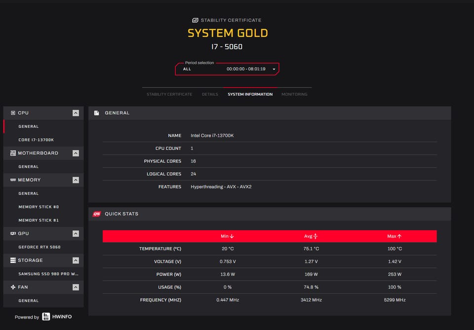This screenshot has width=474, height=330.
Task: Click the General panel document icon
Action: [x=97, y=113]
